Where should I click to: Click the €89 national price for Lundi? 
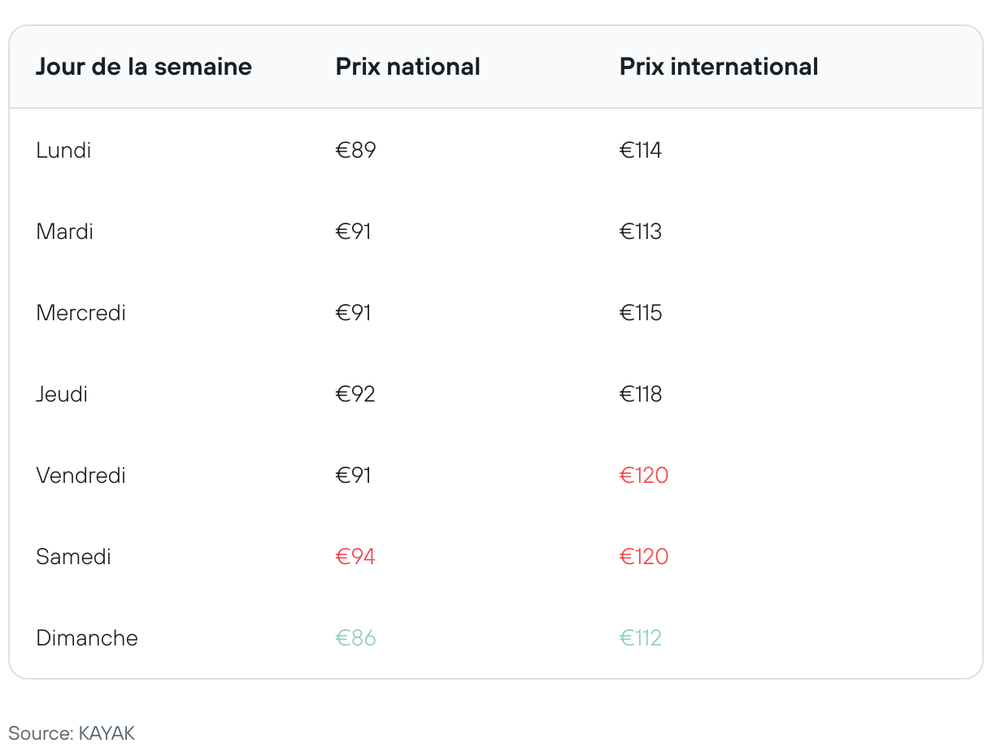click(356, 150)
